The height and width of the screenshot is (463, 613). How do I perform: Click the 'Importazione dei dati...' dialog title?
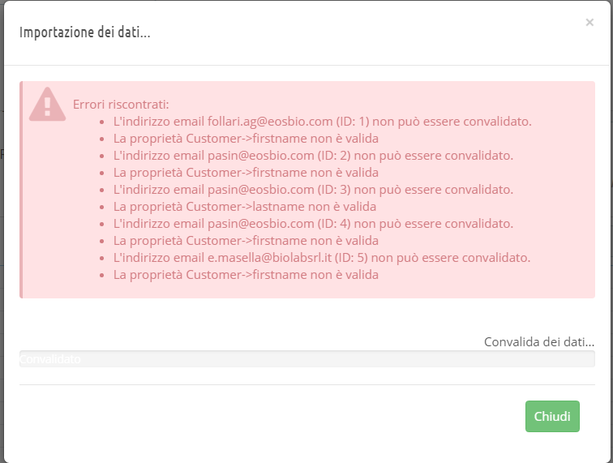(85, 32)
